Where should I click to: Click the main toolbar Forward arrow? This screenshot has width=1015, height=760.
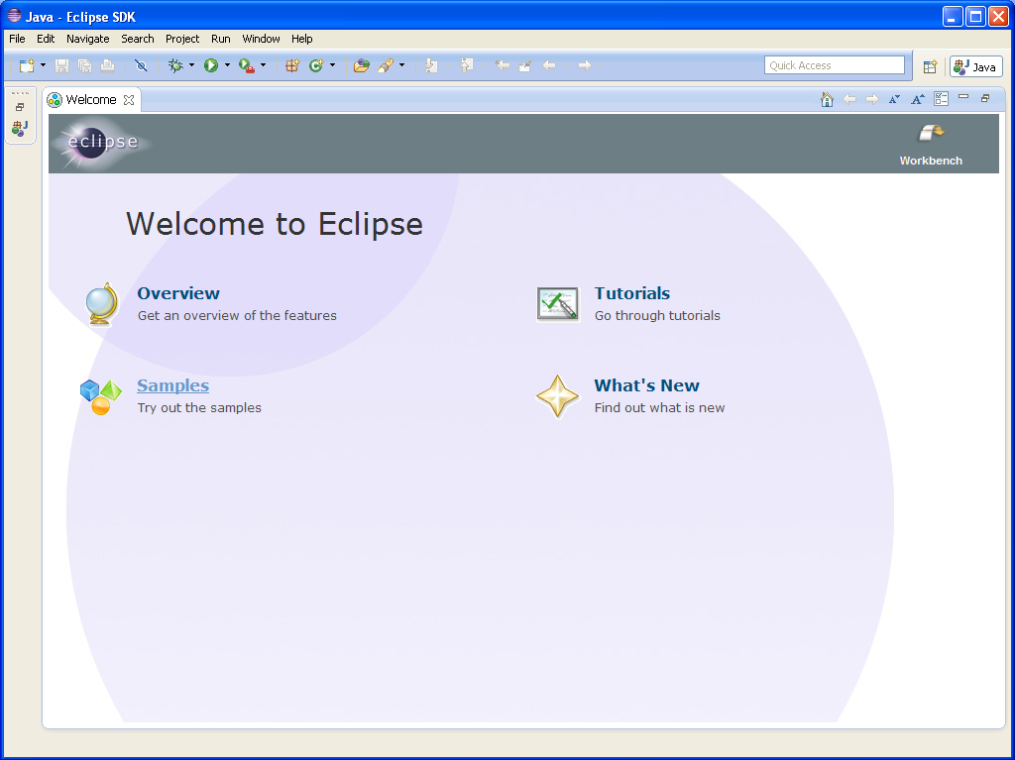pos(584,65)
